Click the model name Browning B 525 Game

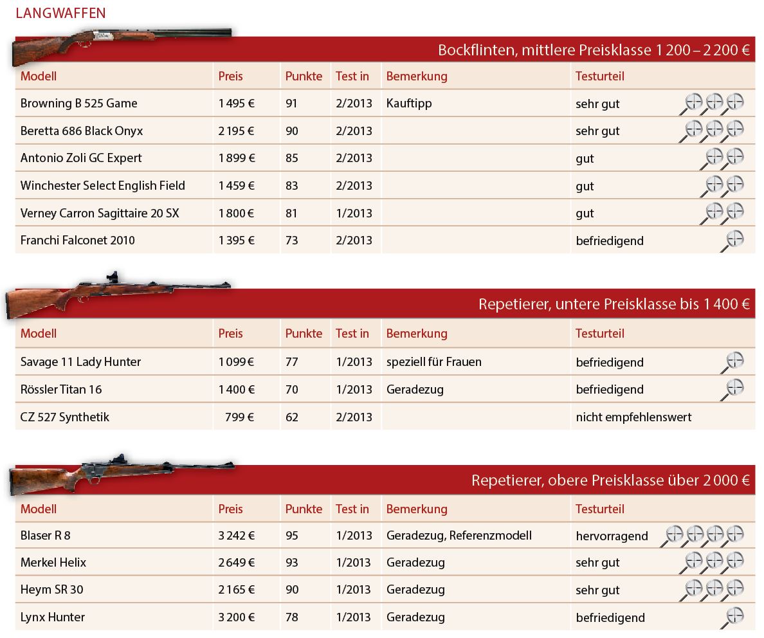tap(79, 104)
